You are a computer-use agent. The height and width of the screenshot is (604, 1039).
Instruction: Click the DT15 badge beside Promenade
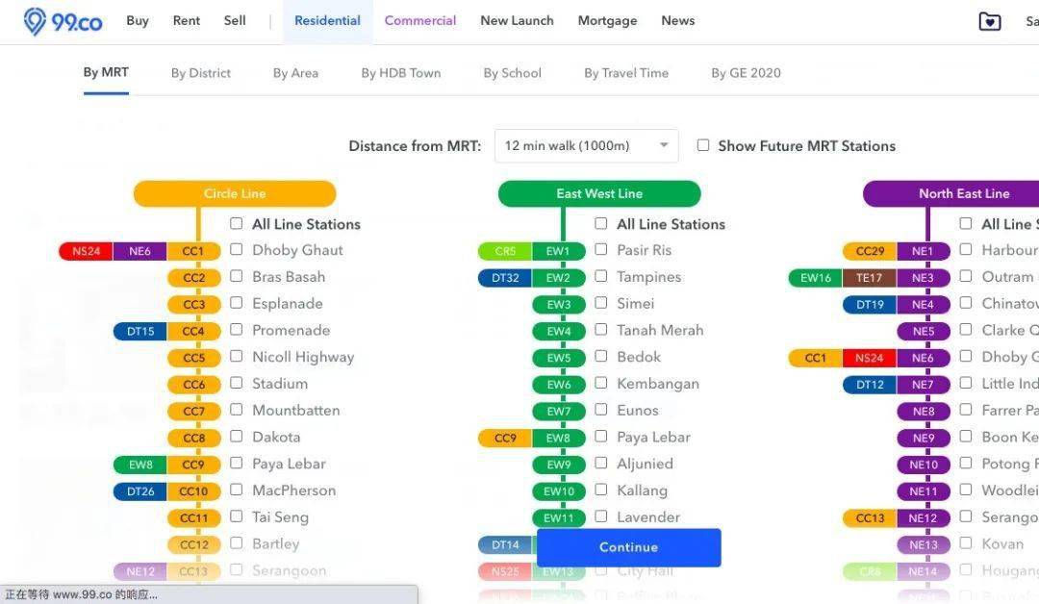139,331
